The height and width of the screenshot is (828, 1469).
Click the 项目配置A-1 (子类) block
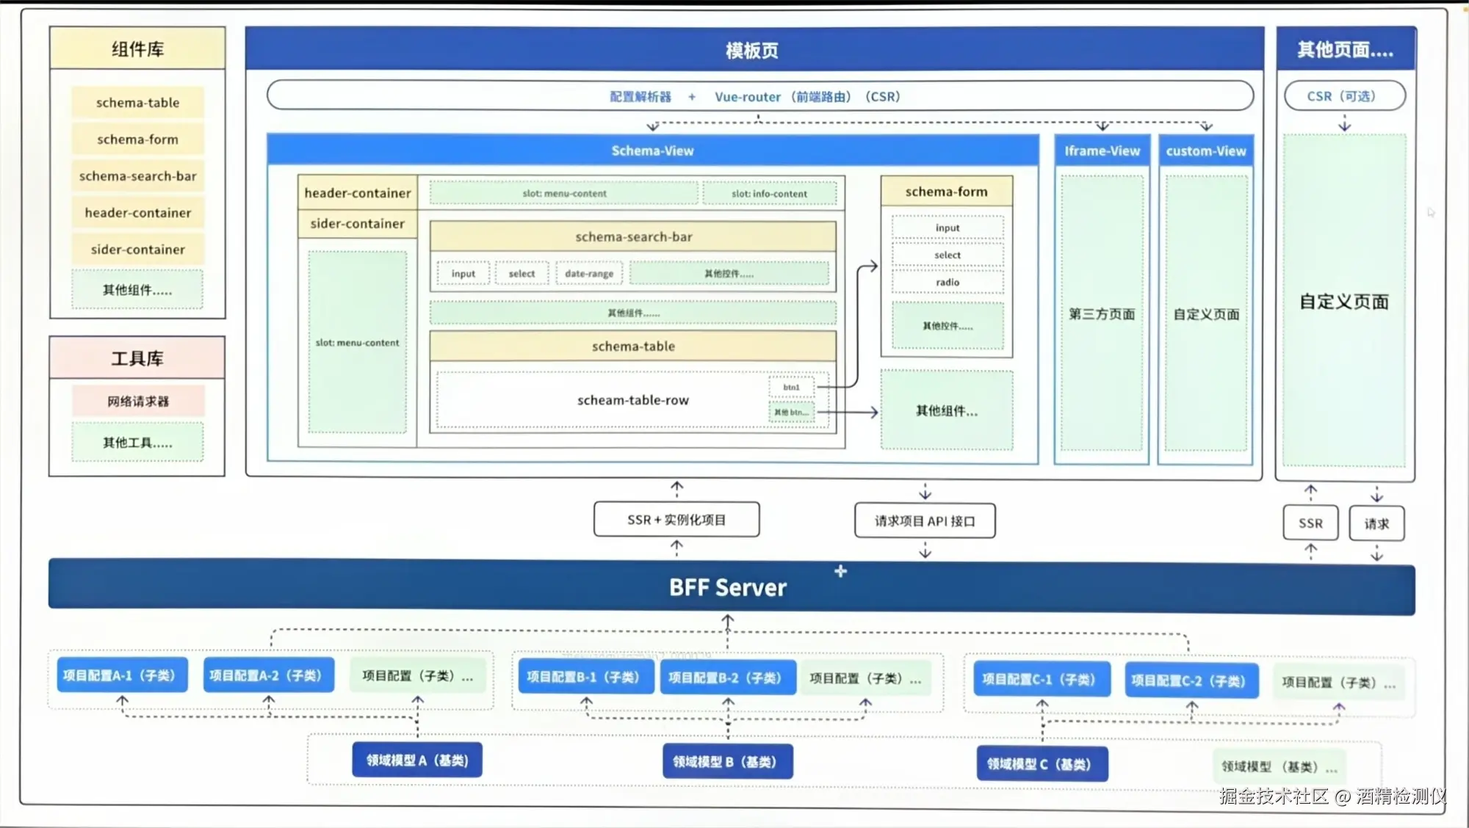(x=122, y=675)
